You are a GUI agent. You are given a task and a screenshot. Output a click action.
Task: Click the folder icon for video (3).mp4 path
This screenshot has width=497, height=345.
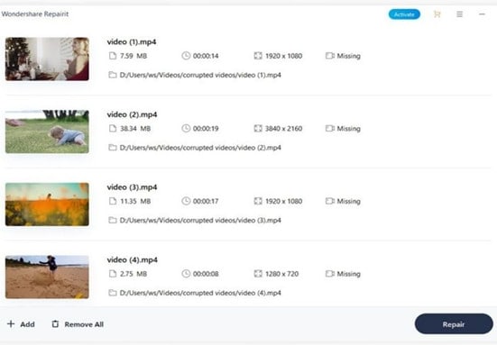click(x=113, y=220)
